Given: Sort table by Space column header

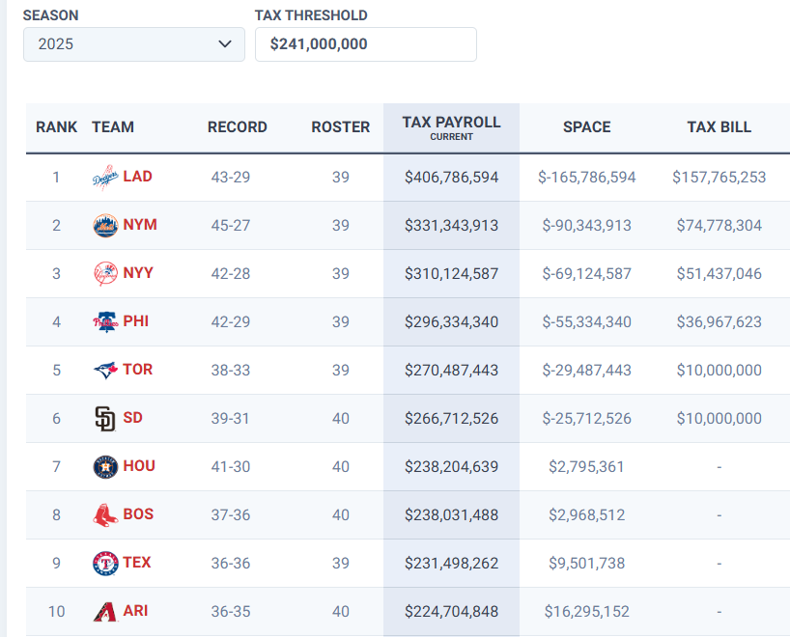Looking at the screenshot, I should (586, 127).
